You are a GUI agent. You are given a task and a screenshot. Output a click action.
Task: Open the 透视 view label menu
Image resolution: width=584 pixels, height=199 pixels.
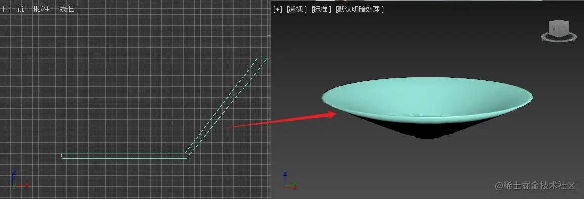[297, 9]
